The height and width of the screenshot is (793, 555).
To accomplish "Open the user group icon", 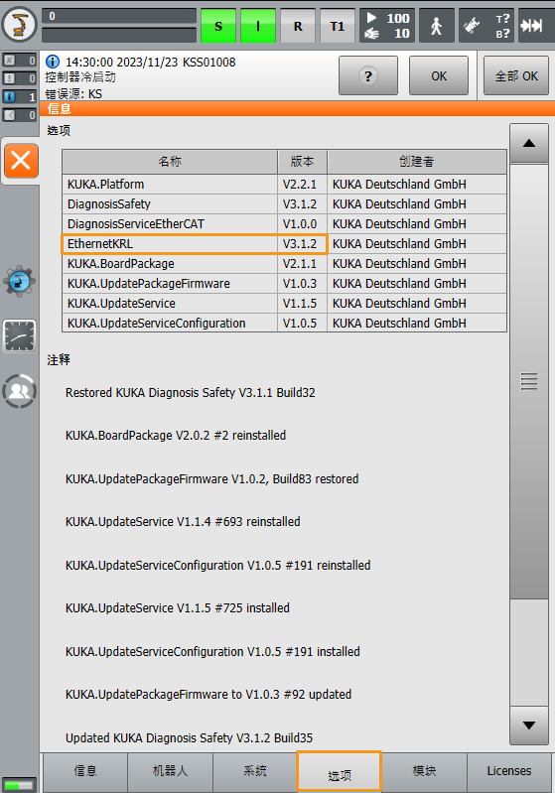I will tap(19, 391).
